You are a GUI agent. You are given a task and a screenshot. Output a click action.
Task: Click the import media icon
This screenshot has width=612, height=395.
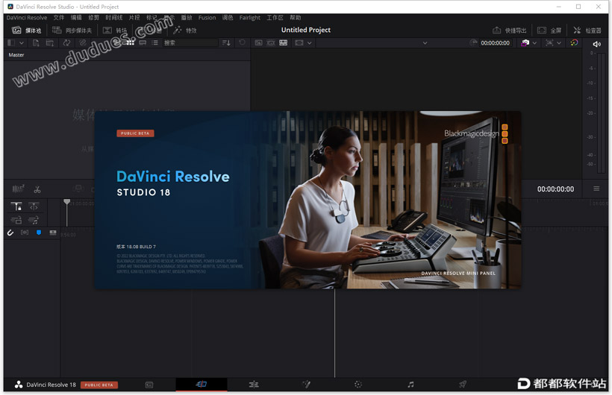click(36, 43)
